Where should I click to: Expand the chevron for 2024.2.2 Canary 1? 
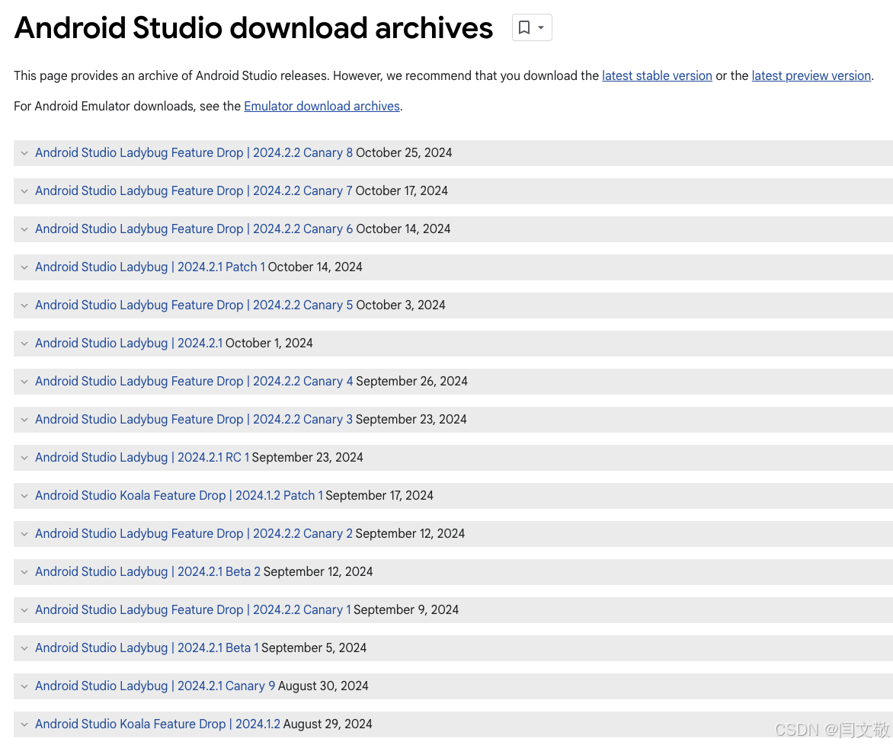point(24,611)
